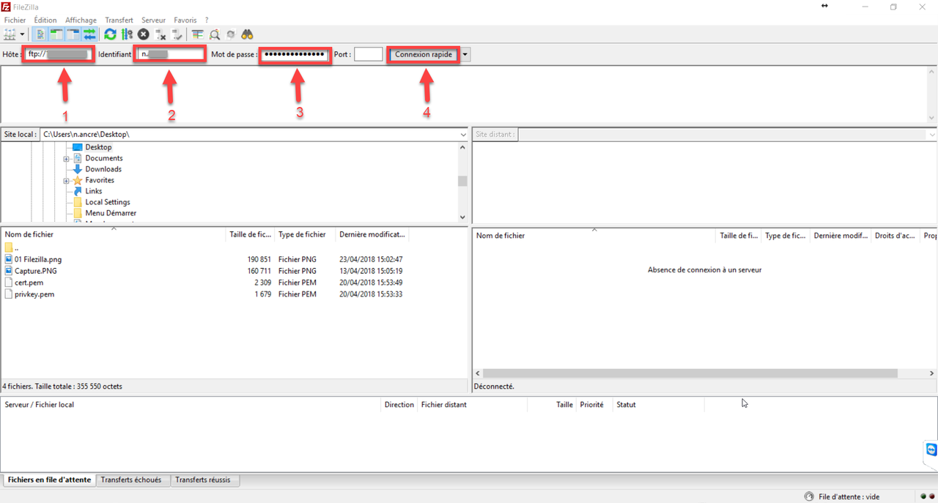Expand the Documents tree node
This screenshot has width=938, height=503.
pyautogui.click(x=66, y=159)
